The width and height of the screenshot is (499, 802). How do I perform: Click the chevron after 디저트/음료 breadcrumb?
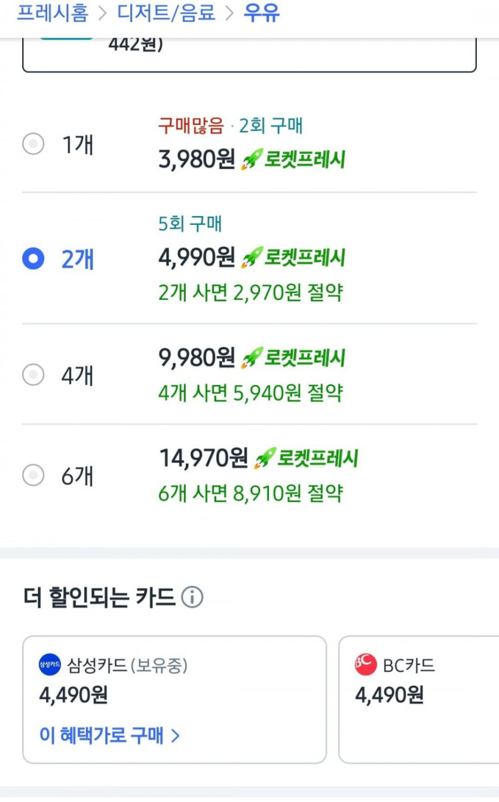[229, 13]
